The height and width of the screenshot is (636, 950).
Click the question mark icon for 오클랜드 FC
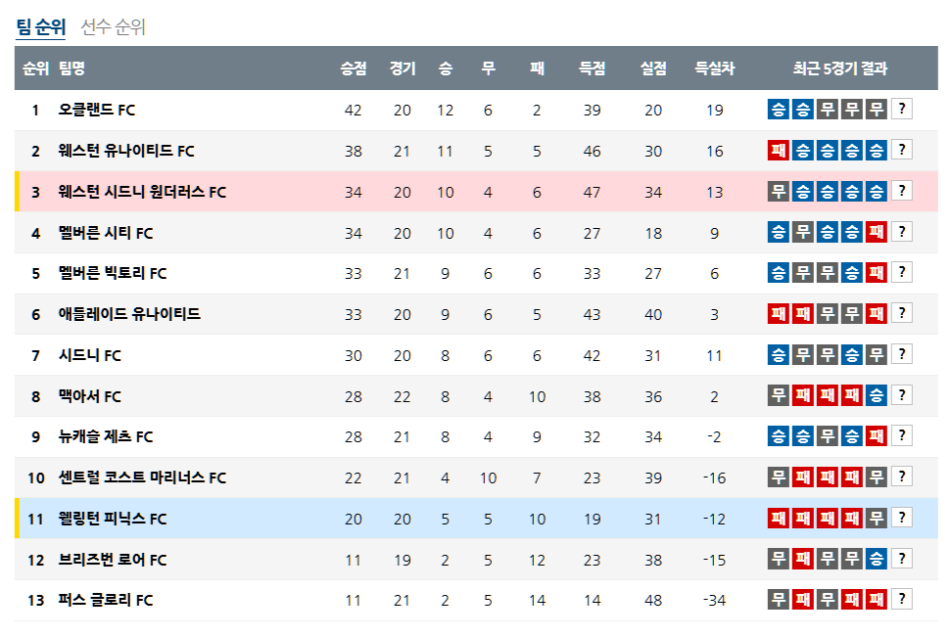(902, 110)
